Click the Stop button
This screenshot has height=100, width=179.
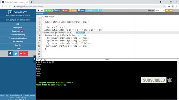(x=65, y=10)
